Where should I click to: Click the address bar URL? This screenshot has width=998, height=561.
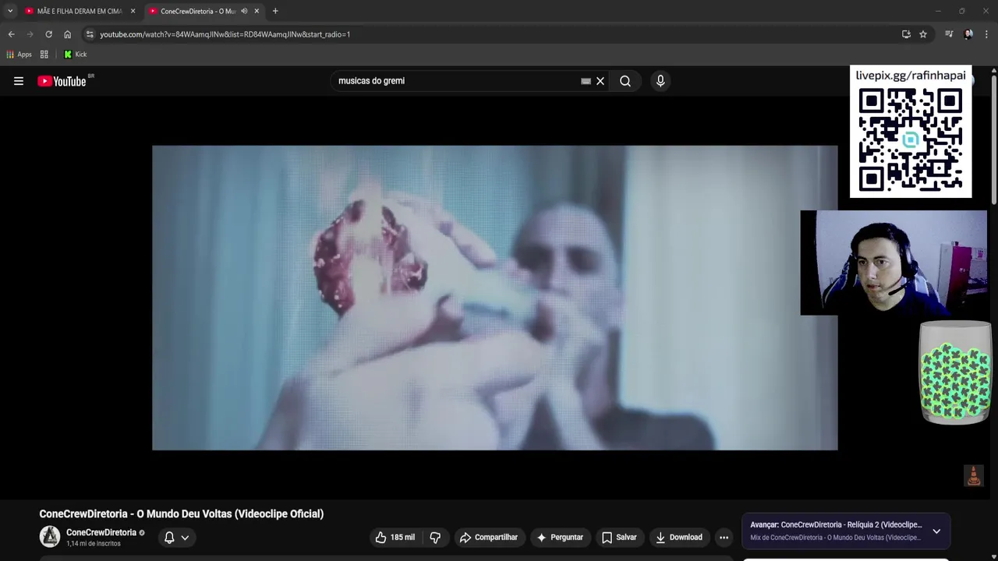225,34
